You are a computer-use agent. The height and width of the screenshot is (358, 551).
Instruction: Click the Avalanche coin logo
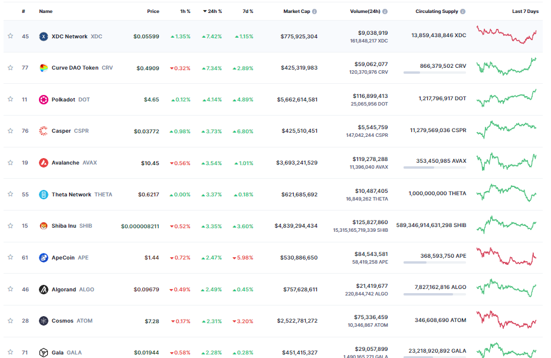[44, 163]
